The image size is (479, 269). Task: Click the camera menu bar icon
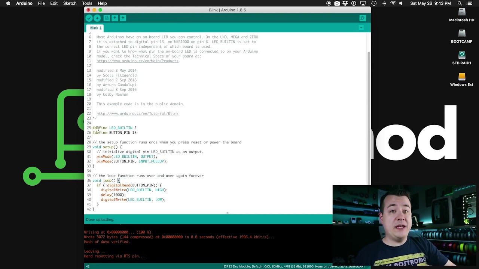[337, 3]
